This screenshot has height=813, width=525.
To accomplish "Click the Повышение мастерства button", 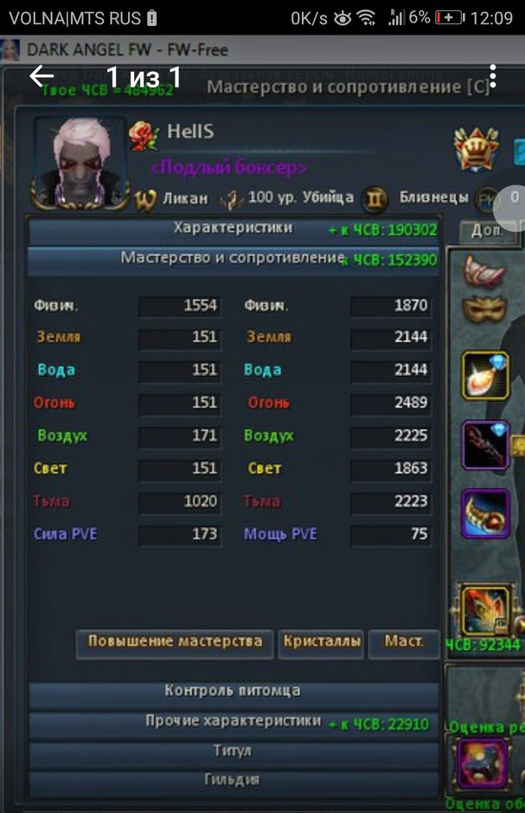I will (x=175, y=643).
